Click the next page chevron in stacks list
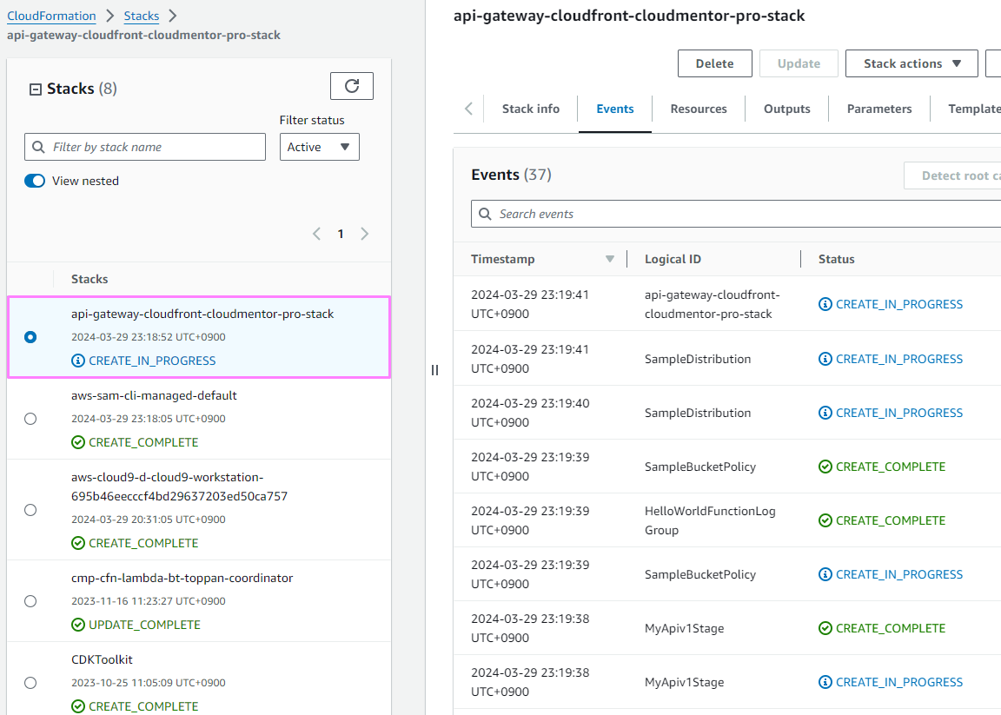The height and width of the screenshot is (715, 1001). click(x=364, y=234)
